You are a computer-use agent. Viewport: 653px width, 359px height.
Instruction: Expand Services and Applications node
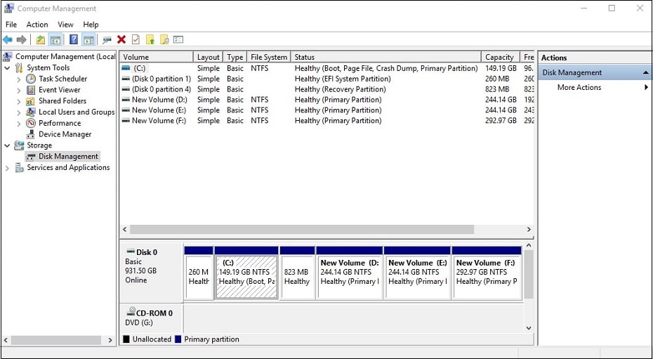pyautogui.click(x=7, y=168)
